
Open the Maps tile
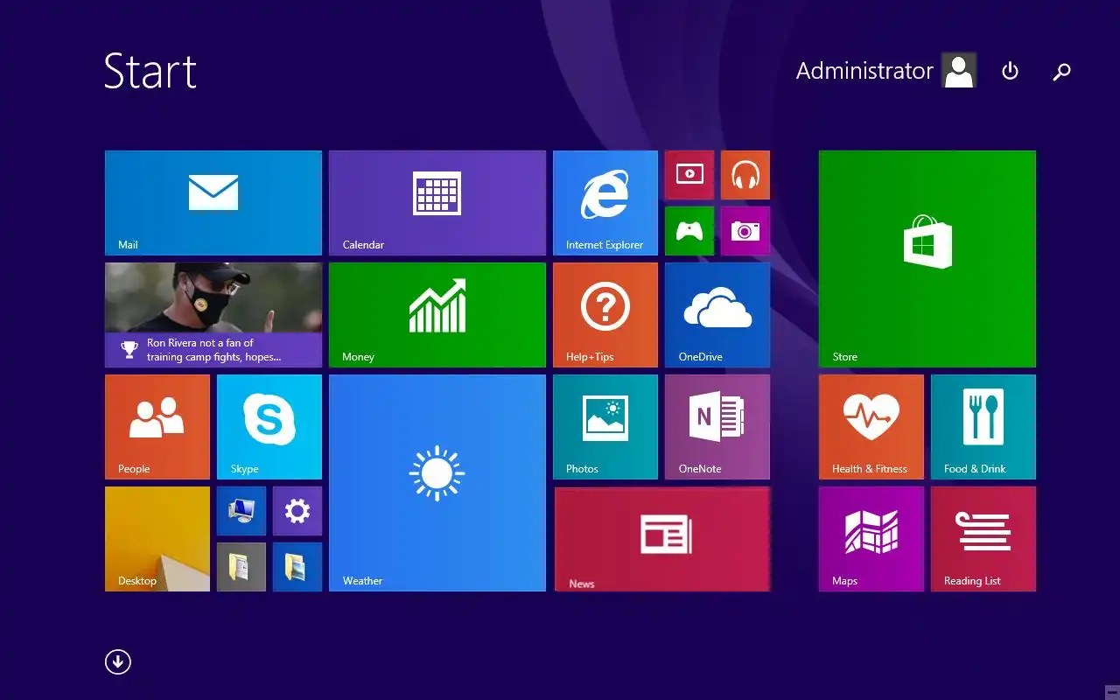[871, 539]
